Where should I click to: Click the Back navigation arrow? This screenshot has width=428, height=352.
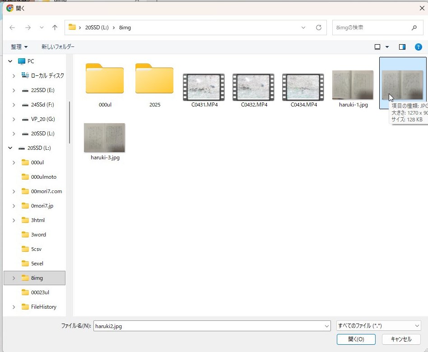[12, 28]
